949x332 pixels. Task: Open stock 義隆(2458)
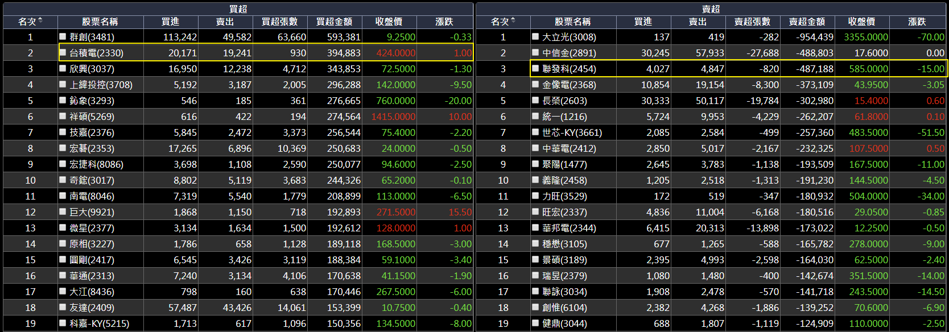[564, 180]
